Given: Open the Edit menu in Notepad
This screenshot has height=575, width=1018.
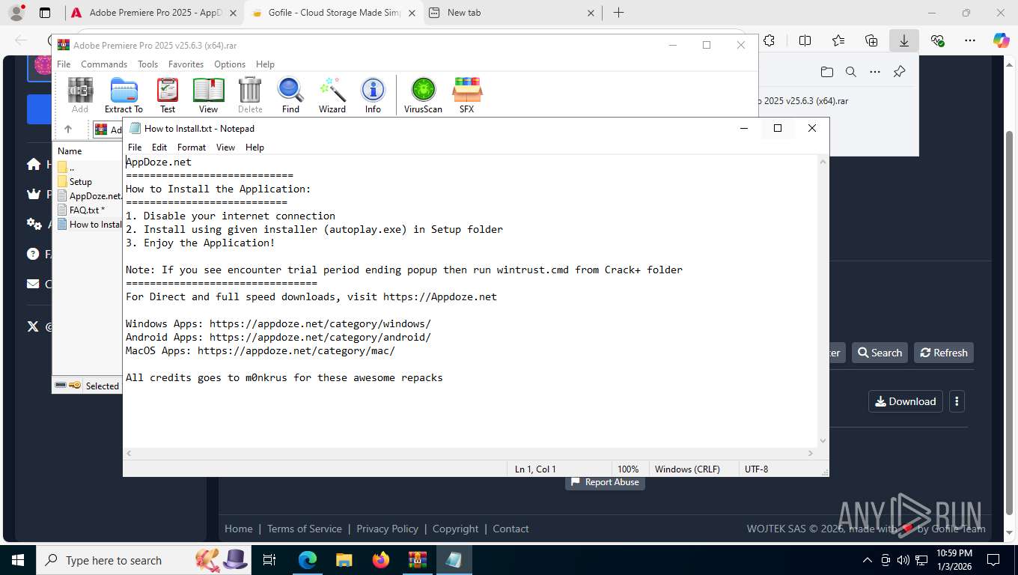Looking at the screenshot, I should pyautogui.click(x=159, y=147).
